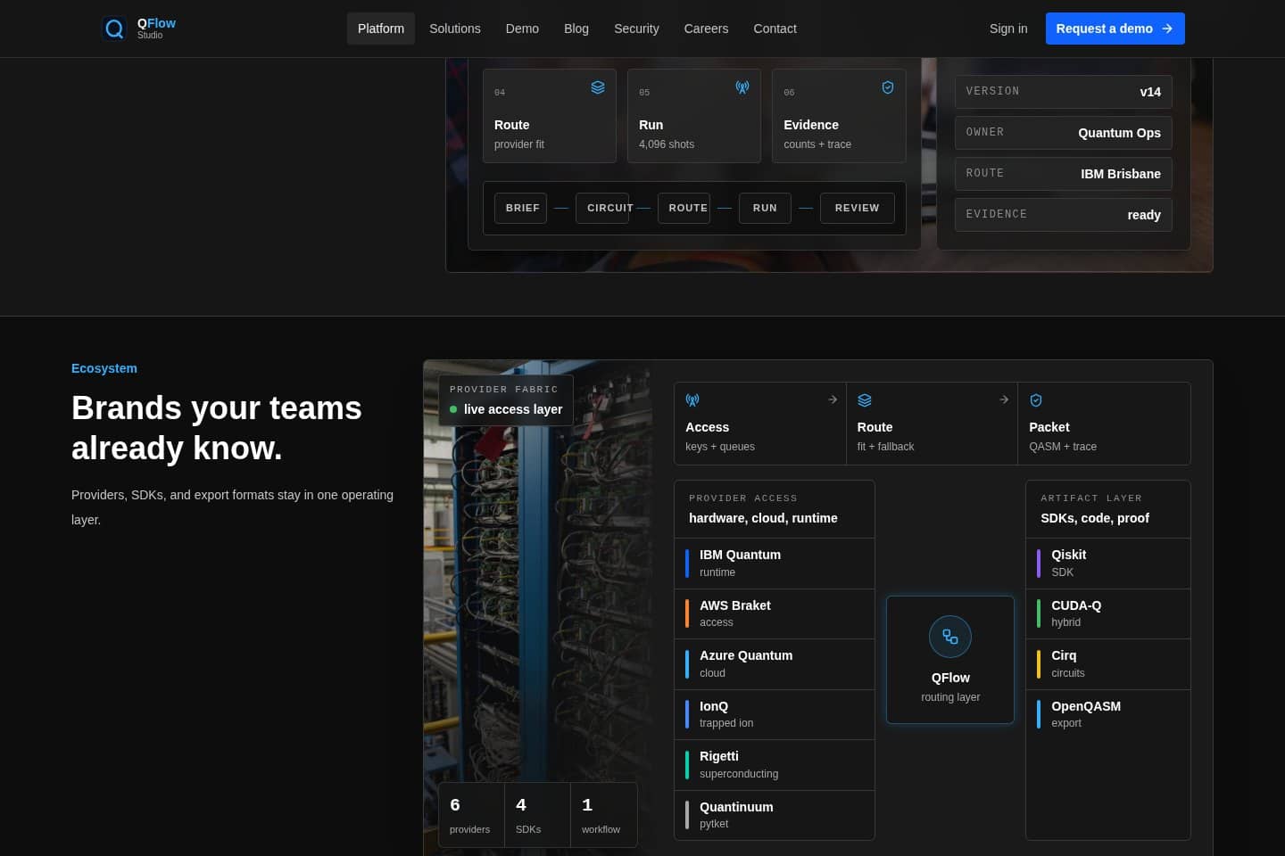Viewport: 1285px width, 856px height.
Task: Click the 6 providers stat
Action: [471, 815]
